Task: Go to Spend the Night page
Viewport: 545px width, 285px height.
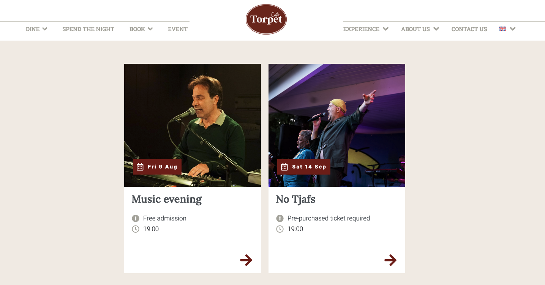Action: coord(88,29)
